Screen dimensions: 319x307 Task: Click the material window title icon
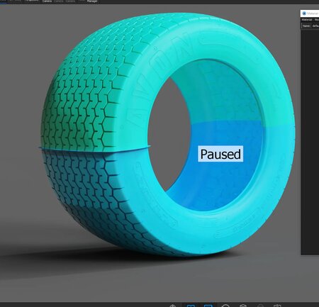(304, 13)
